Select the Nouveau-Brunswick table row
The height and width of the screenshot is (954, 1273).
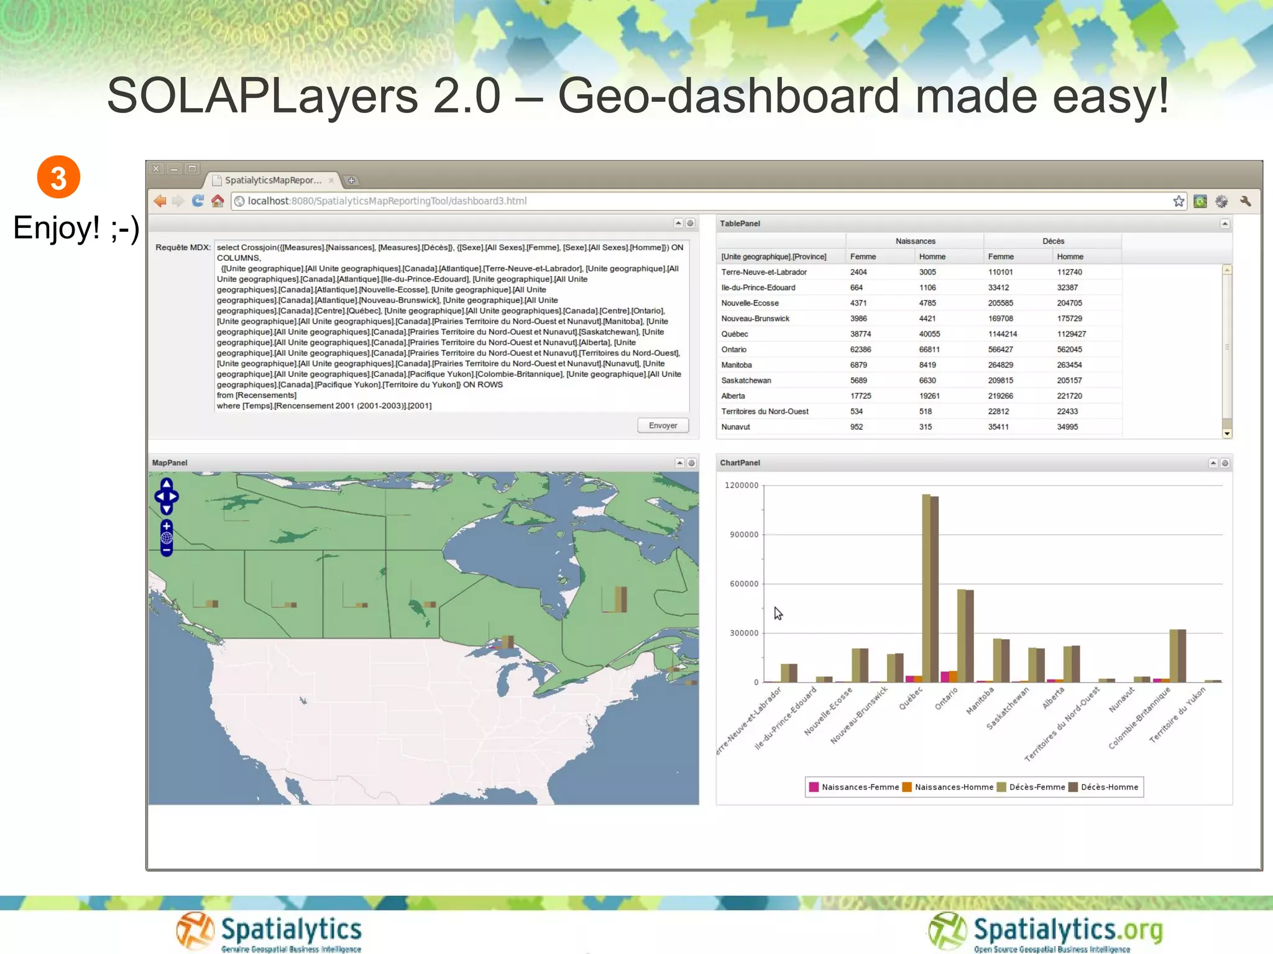point(920,319)
